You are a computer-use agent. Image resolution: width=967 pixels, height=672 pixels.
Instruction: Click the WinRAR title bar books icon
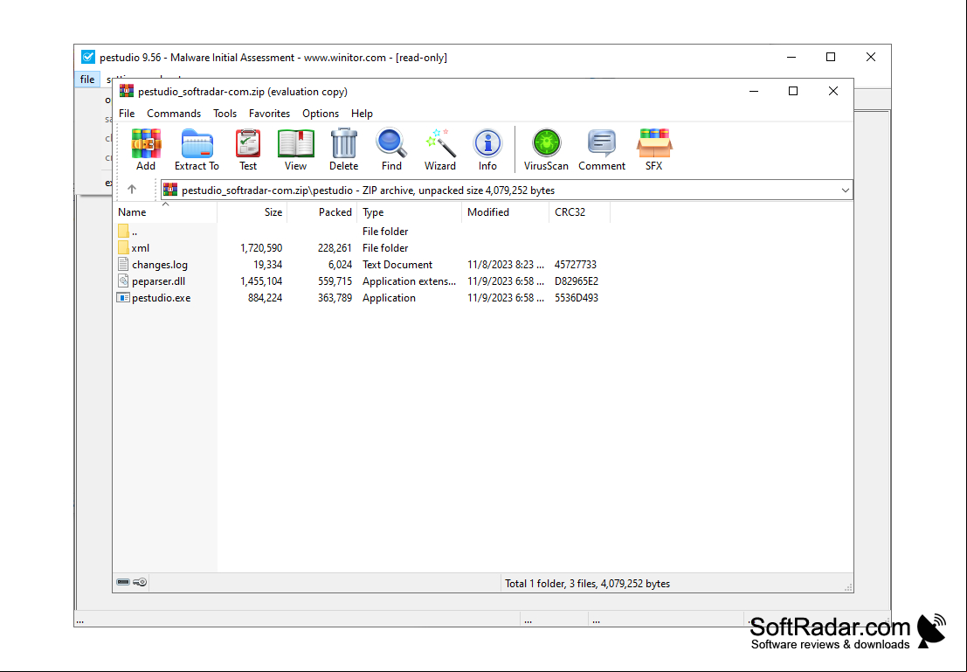(127, 92)
